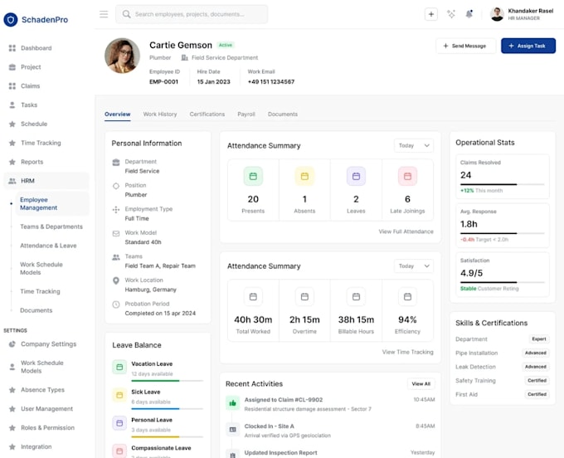Click Assign Task button

[x=528, y=46]
